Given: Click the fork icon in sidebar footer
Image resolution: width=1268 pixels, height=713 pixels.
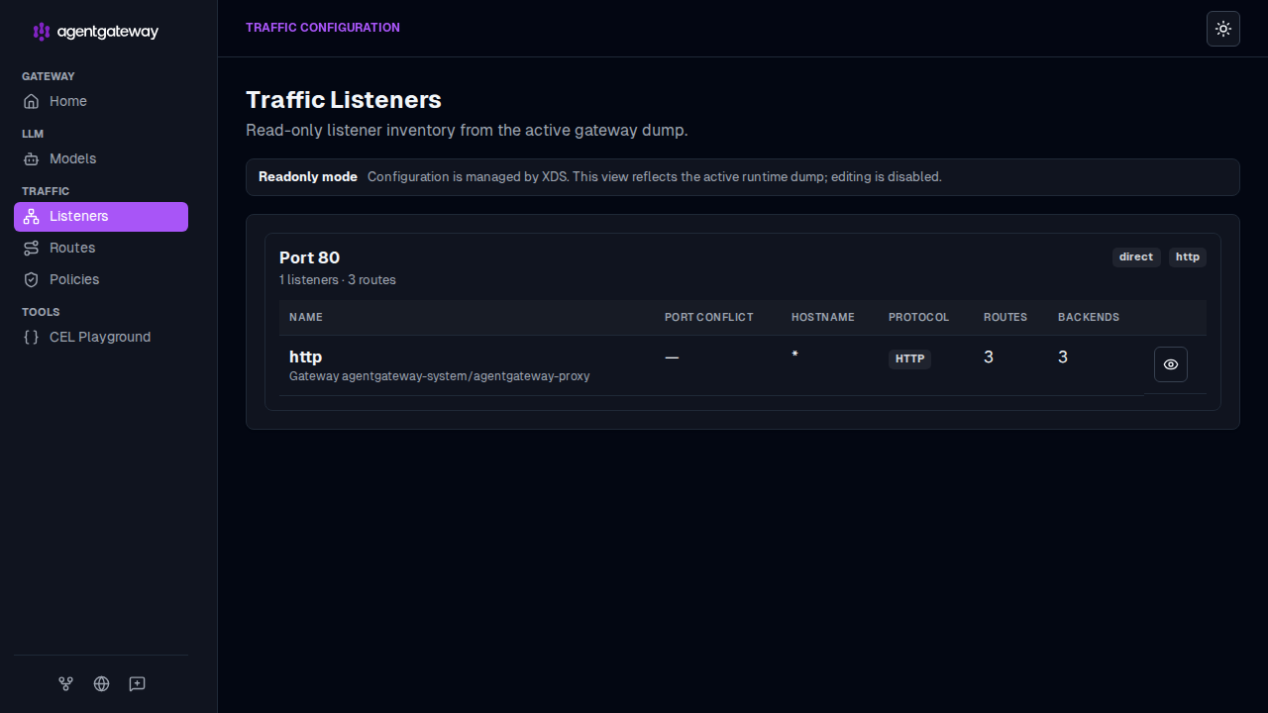Looking at the screenshot, I should coord(65,683).
